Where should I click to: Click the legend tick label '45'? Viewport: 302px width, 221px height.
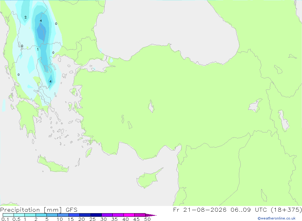pos(137,219)
